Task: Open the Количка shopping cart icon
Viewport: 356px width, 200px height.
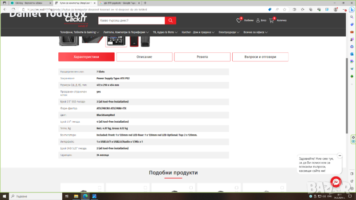Action: [272, 20]
